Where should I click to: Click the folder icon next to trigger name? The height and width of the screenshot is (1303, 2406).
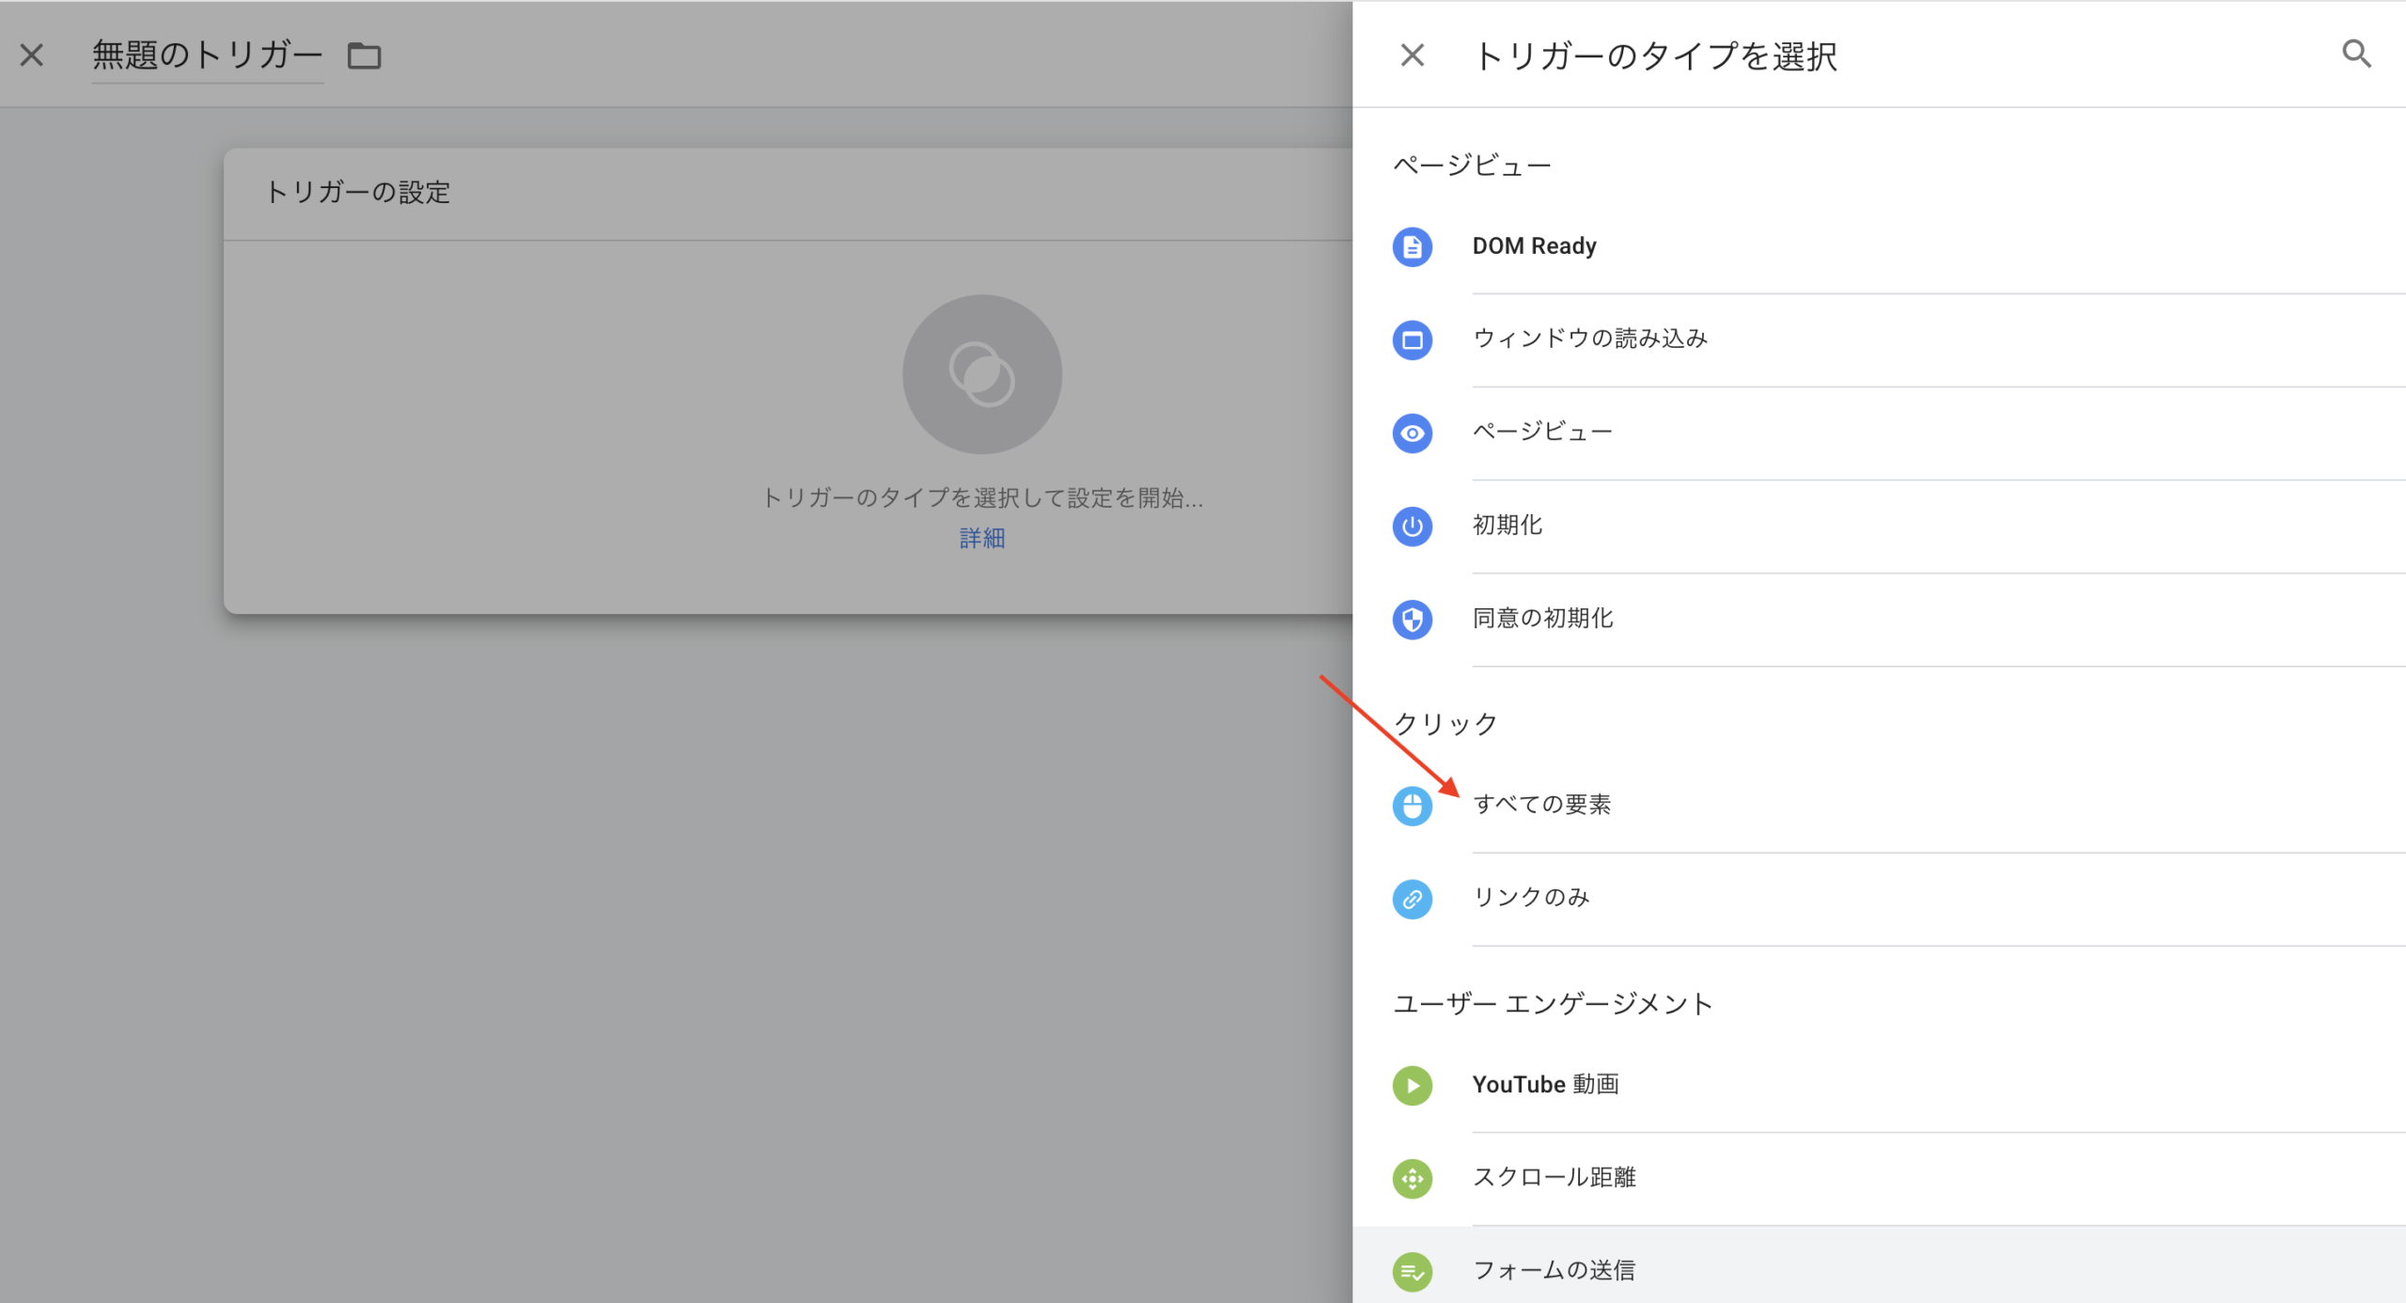364,56
